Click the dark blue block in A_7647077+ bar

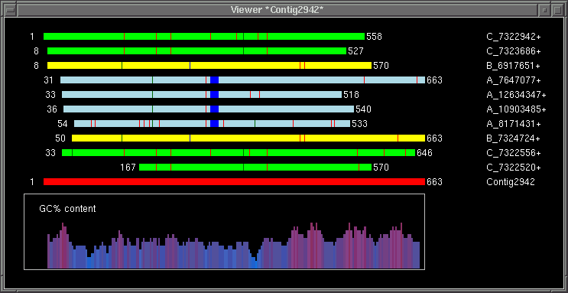[215, 80]
